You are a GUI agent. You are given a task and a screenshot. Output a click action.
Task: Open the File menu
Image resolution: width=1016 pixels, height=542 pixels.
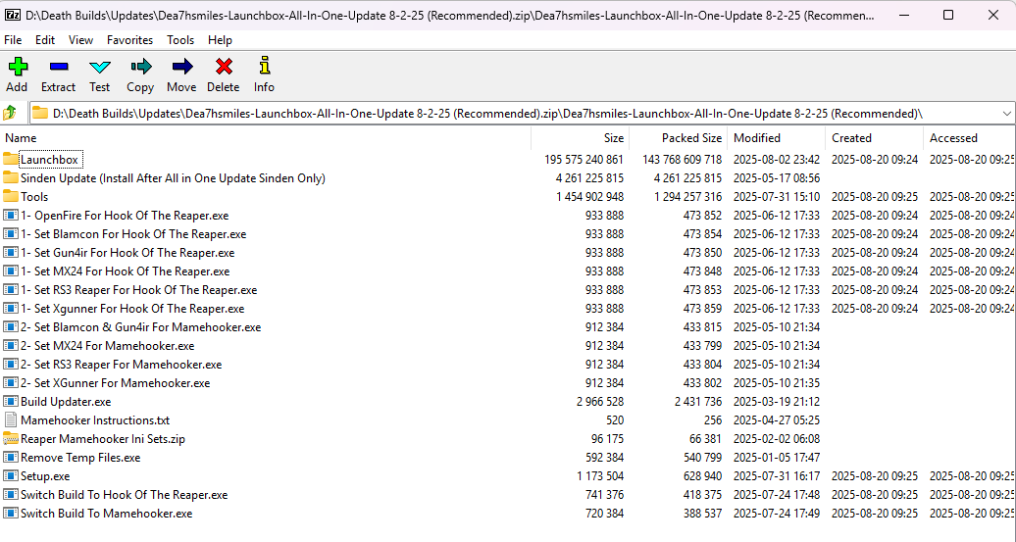pyautogui.click(x=13, y=40)
